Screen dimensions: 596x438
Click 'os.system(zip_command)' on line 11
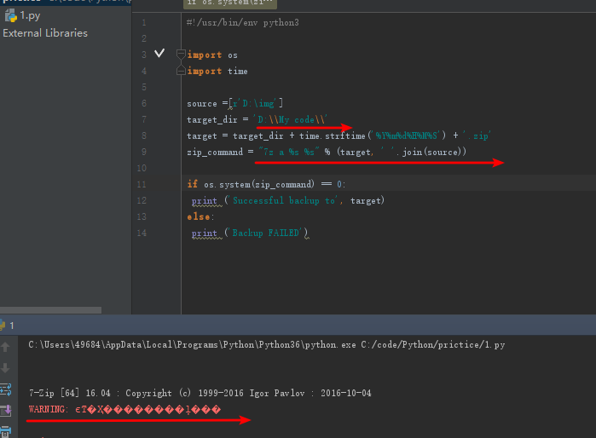pyautogui.click(x=259, y=185)
